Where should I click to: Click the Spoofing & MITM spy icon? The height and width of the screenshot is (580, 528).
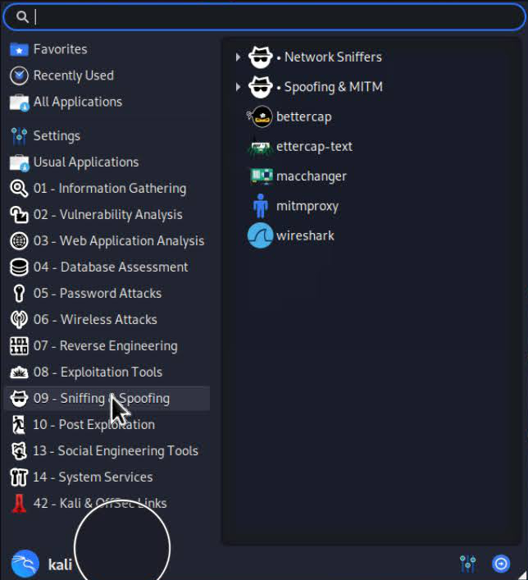point(260,87)
